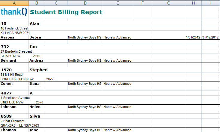Select the Student Billing Report title
Viewport: 220px width, 132px height.
[x=66, y=12]
